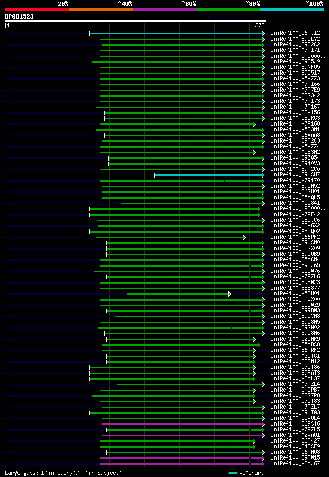Select hit label UniRef100_B9SN02
The image size is (329, 477).
(295, 328)
